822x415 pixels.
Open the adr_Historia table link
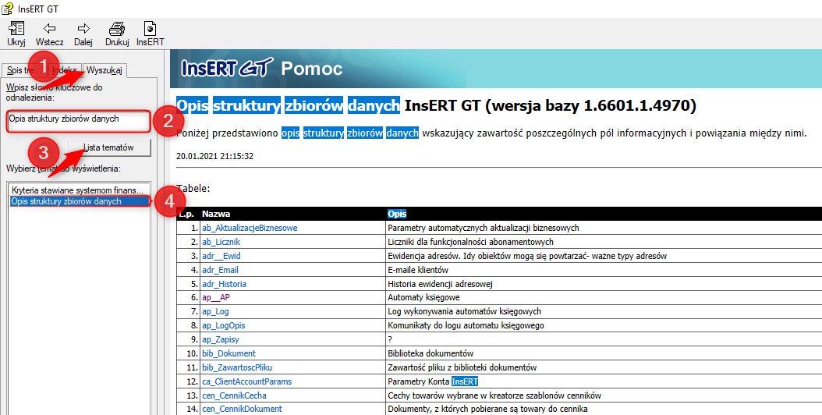click(224, 284)
